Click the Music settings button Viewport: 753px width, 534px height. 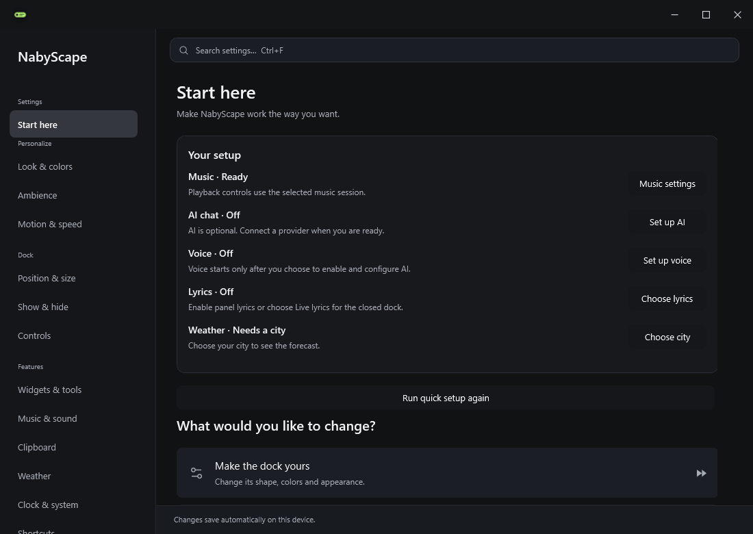click(x=667, y=184)
